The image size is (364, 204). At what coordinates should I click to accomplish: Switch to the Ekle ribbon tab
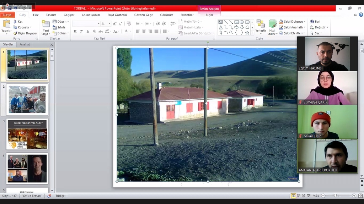tap(36, 15)
